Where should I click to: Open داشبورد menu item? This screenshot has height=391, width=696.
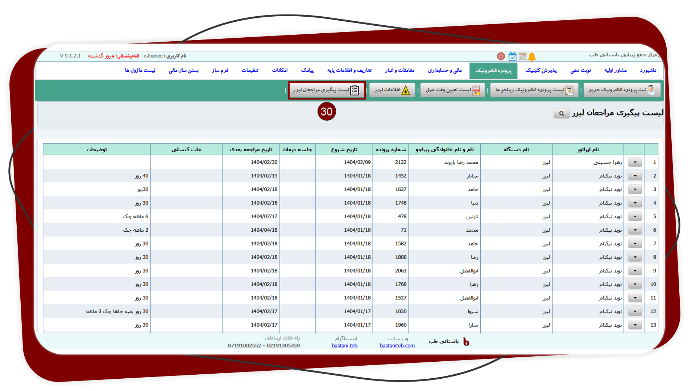(x=648, y=70)
